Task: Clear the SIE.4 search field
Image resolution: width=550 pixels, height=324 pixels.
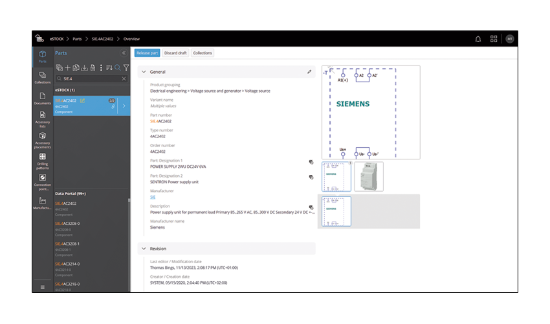Action: [x=124, y=78]
